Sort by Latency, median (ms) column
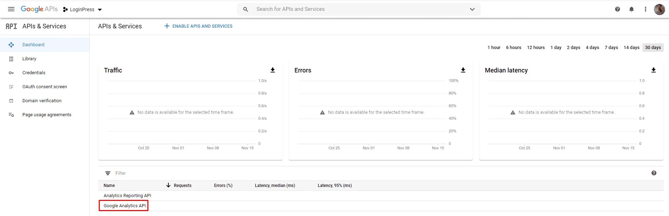This screenshot has height=216, width=669. 275,186
